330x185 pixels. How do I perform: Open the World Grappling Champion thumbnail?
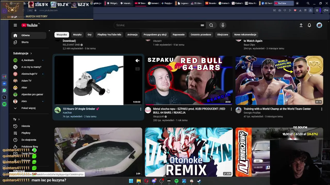coord(279,80)
